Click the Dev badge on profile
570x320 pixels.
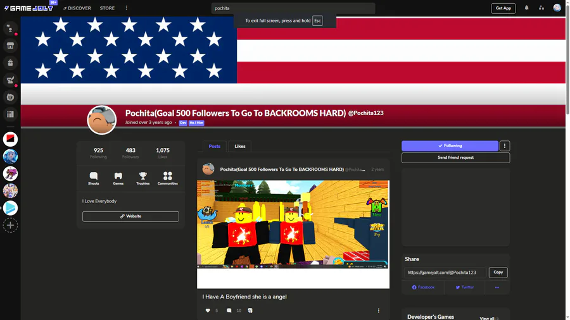pyautogui.click(x=183, y=123)
